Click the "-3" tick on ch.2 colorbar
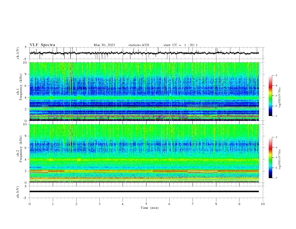This screenshot has width=296, height=229. [x=276, y=137]
